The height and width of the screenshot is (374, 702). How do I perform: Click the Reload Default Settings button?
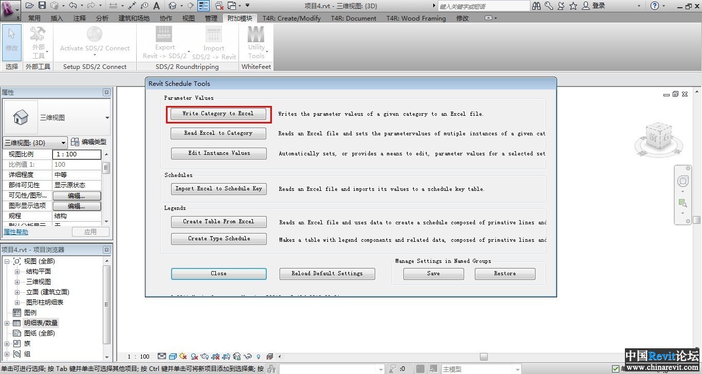327,274
